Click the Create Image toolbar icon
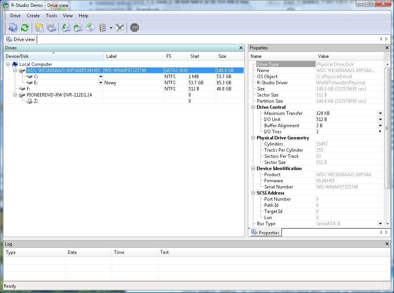Viewport: 394px width, 293px height. (78, 28)
